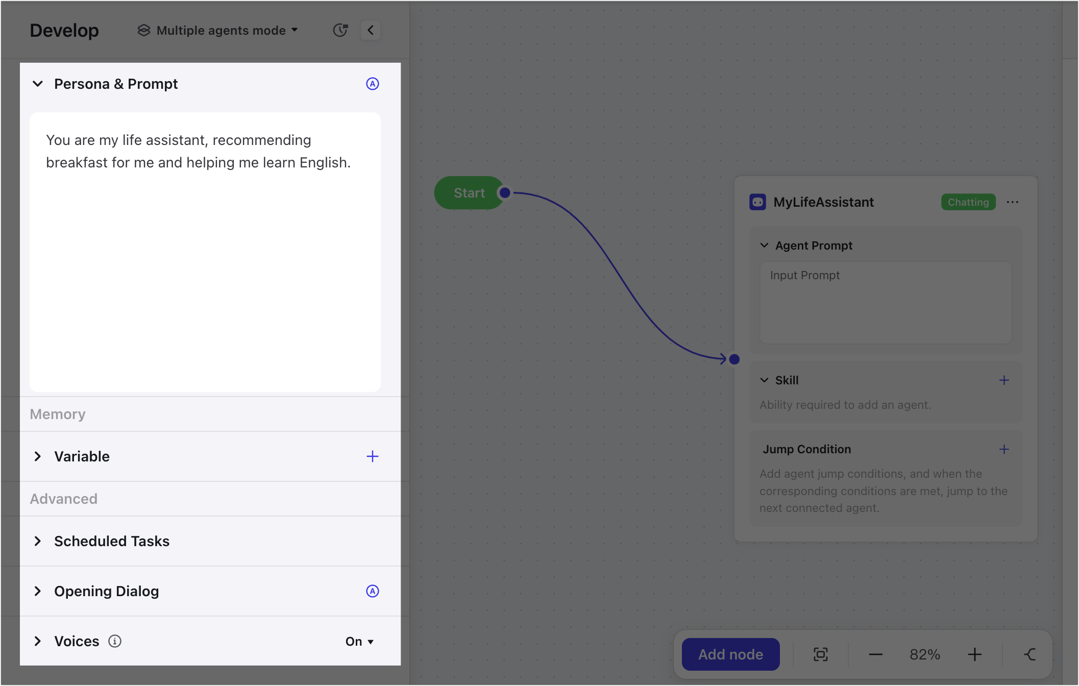
Task: Click the fit-to-screen frame icon
Action: tap(821, 654)
